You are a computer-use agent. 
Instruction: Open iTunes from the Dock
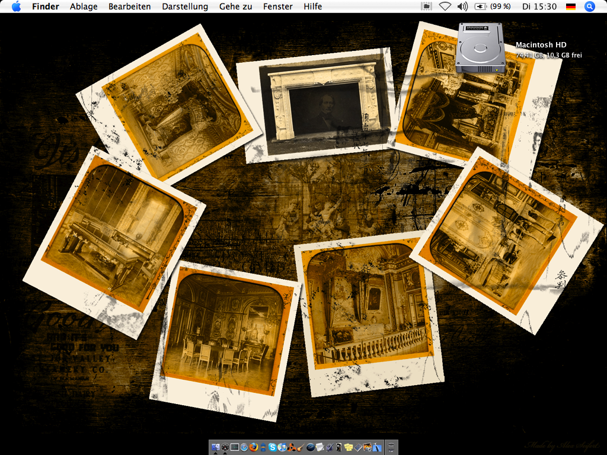[x=282, y=447]
